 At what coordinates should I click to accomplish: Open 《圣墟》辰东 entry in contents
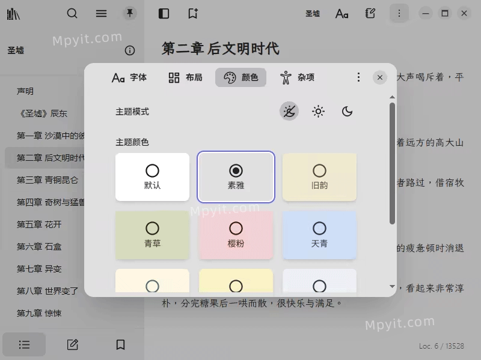[43, 113]
